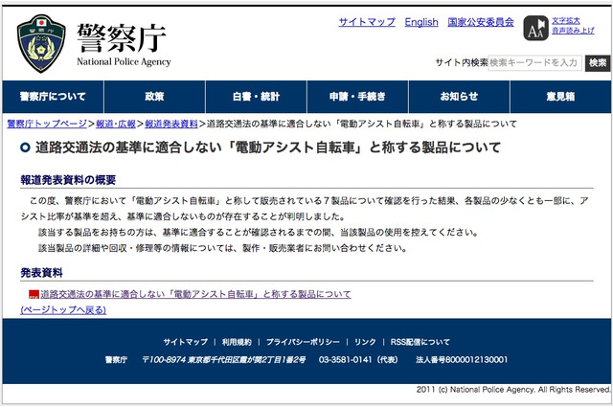Image resolution: width=613 pixels, height=408 pixels.
Task: Go to 警察庁トップページ breadcrumb link
Action: coord(47,124)
